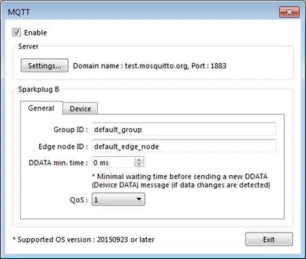
Task: Open the QoS dropdown
Action: pos(119,199)
